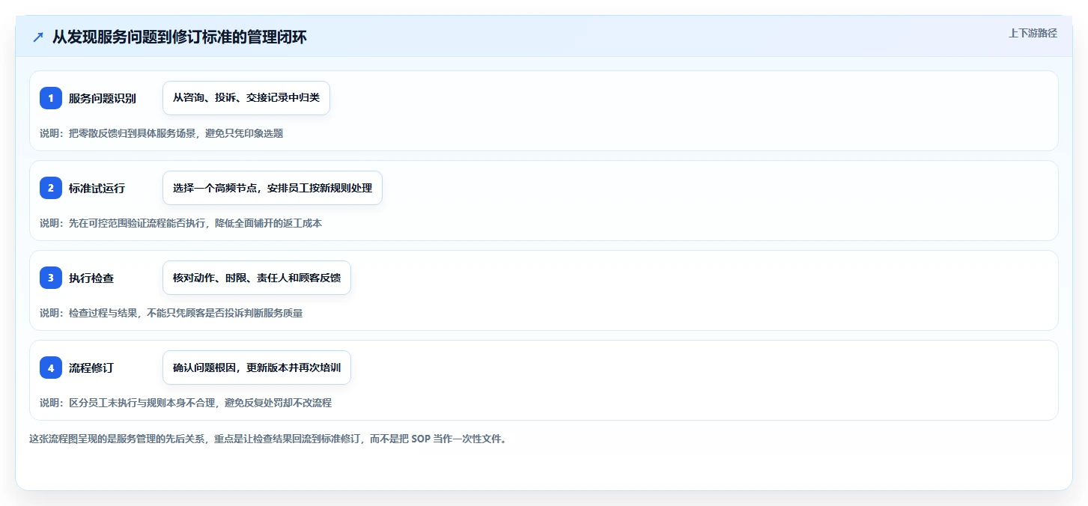Click the note 区分员工未执行与规则本身不合理
The height and width of the screenshot is (506, 1088).
tap(186, 403)
